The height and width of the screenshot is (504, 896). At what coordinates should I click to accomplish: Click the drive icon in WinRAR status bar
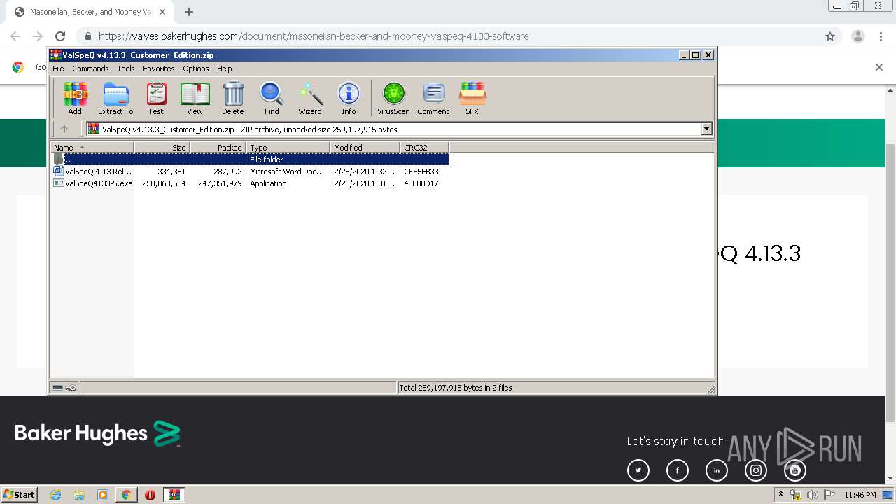pyautogui.click(x=57, y=388)
